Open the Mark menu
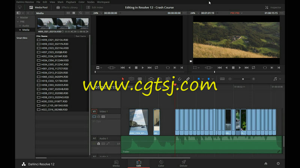Viewport: 300px width, 168px height. coord(60,2)
